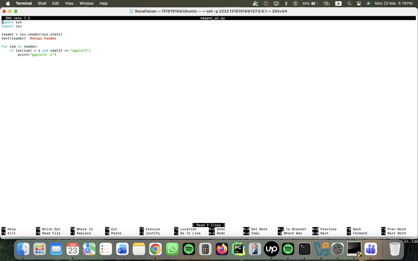Image resolution: width=418 pixels, height=261 pixels.
Task: Click the 'mapper_q1.py' filename in nano header
Action: coord(213,18)
